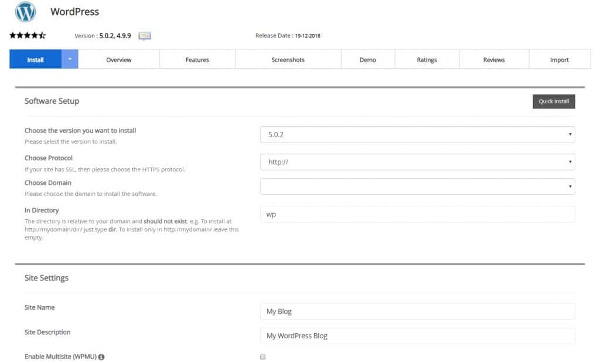Open the Screenshots tab

[288, 59]
